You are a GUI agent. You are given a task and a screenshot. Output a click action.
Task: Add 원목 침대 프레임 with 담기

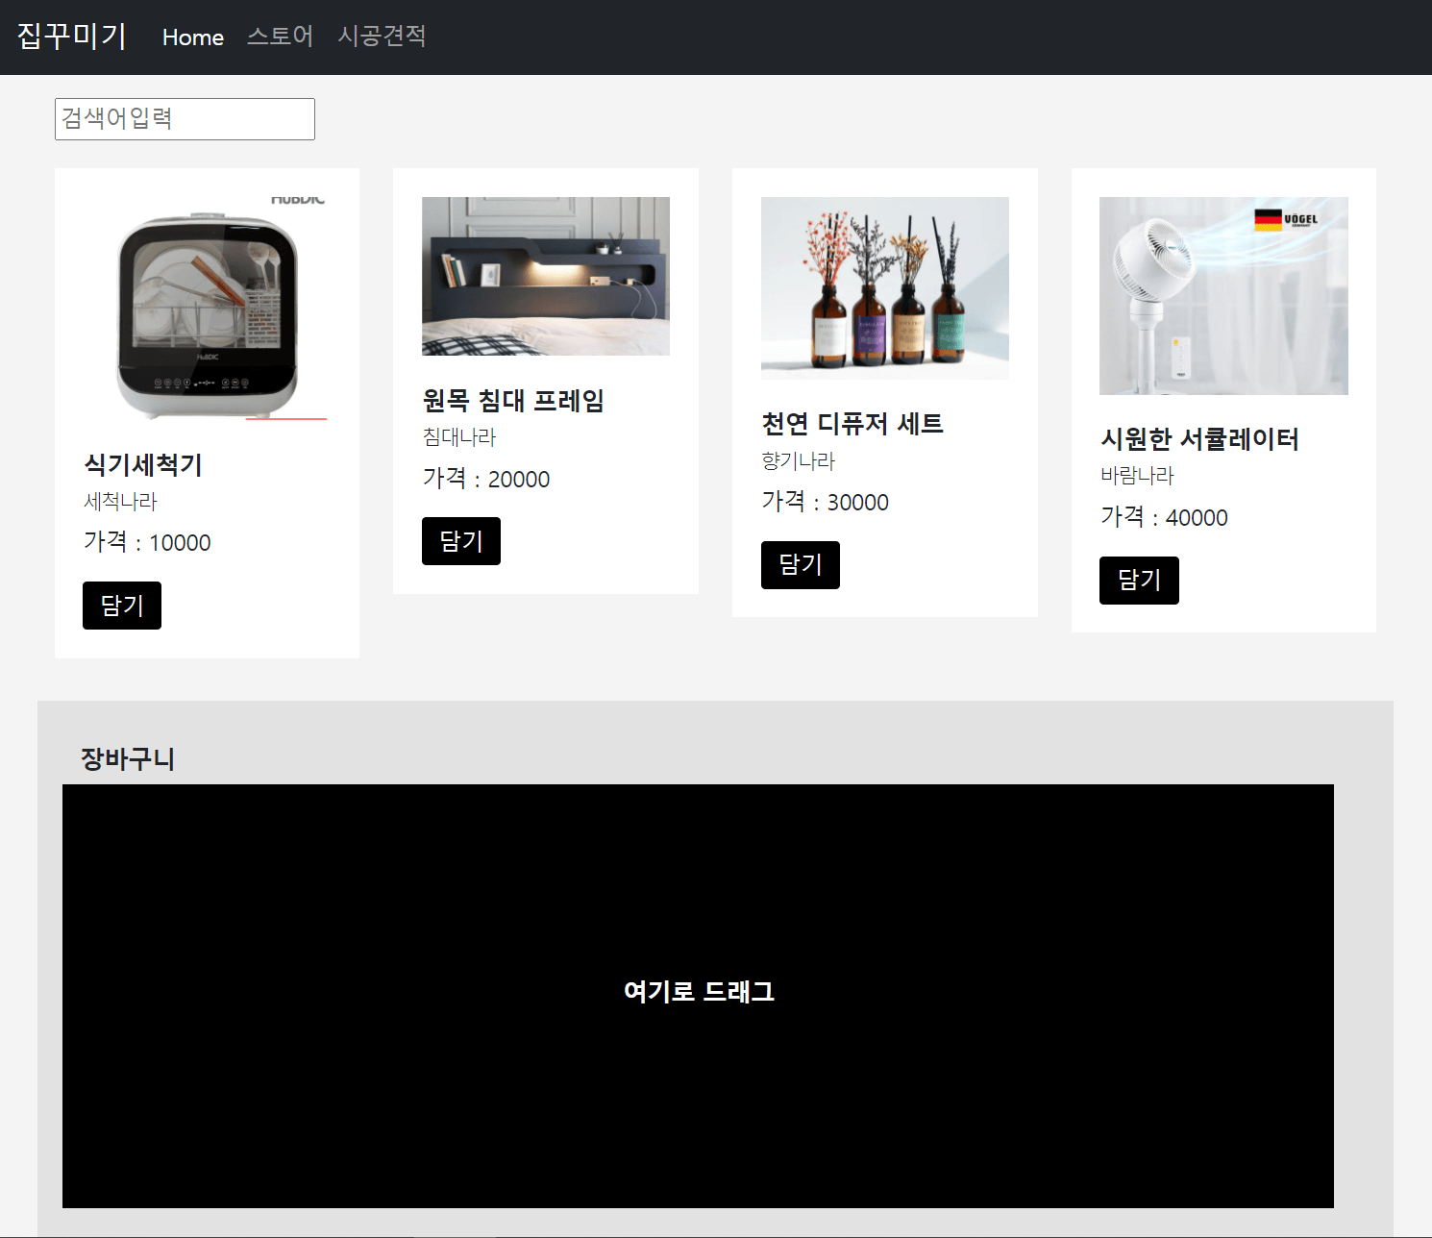click(x=460, y=541)
